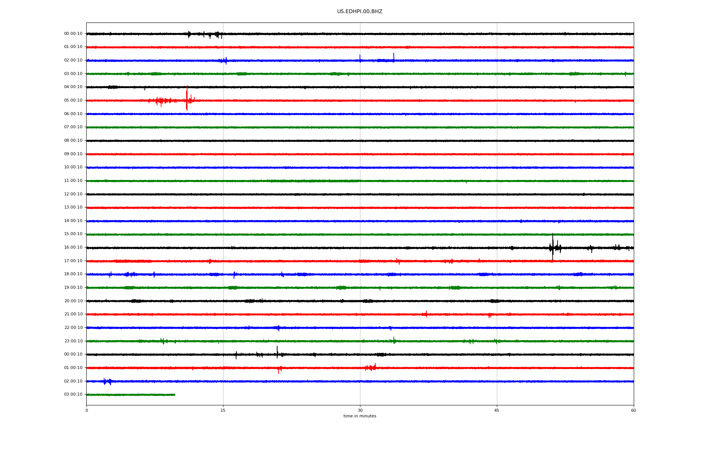720x450 pixels.
Task: Click the 16:00:10 row time label
Action: click(x=73, y=247)
